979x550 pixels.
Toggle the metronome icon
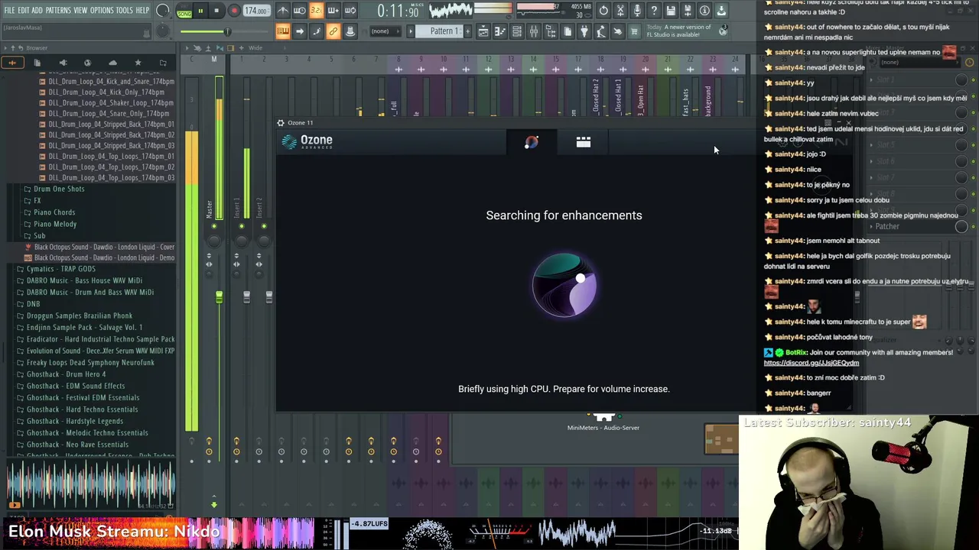point(283,11)
